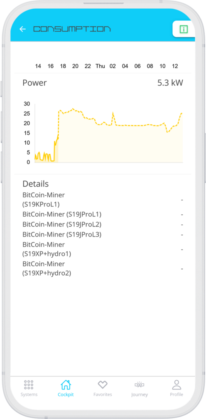Select BitCoin-Miner (S19XP+hydro2) entry
Screen dimensions: 206x419
click(x=103, y=269)
